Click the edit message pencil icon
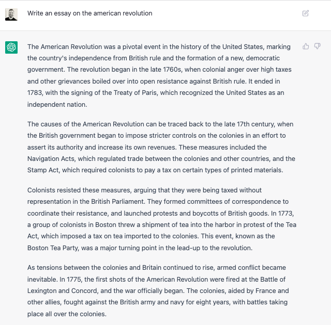This screenshot has height=325, width=331. click(306, 13)
